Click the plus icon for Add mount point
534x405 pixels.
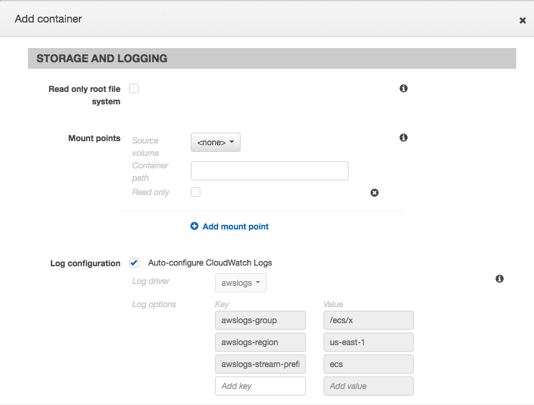pos(194,227)
